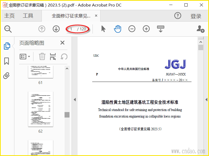Image resolution: width=209 pixels, height=156 pixels.
Task: Click the UDC label in document
Action: 96,56
